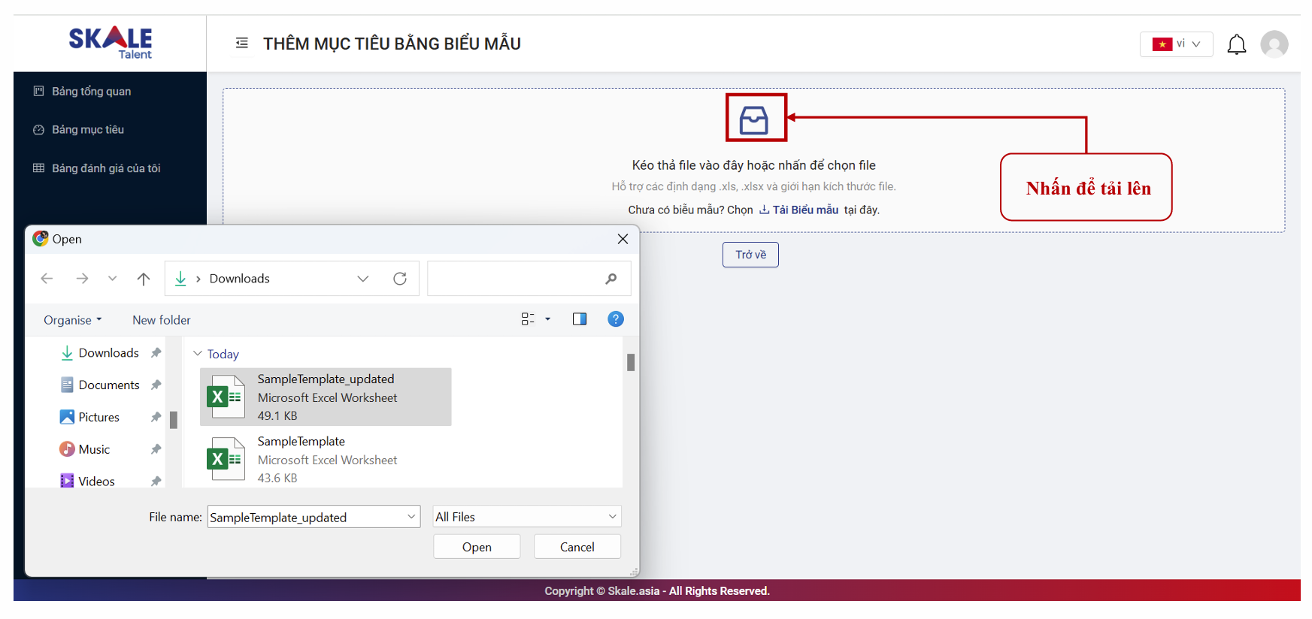The width and height of the screenshot is (1312, 619).
Task: Toggle the preview pane icon
Action: (579, 319)
